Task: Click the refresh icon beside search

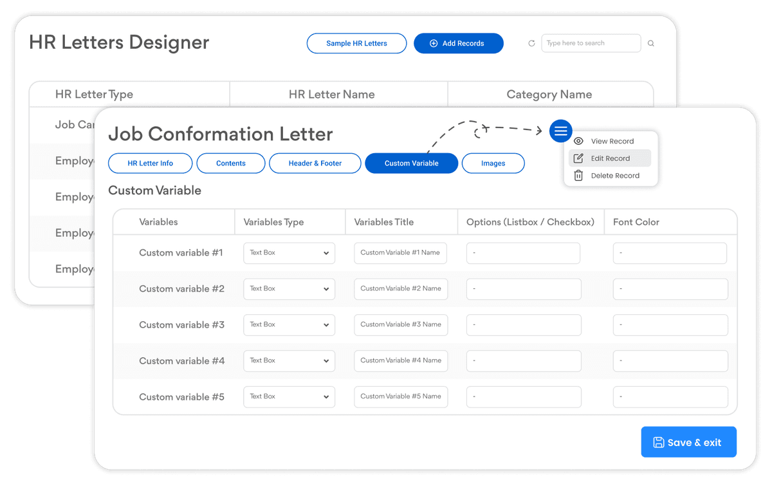Action: (x=531, y=43)
